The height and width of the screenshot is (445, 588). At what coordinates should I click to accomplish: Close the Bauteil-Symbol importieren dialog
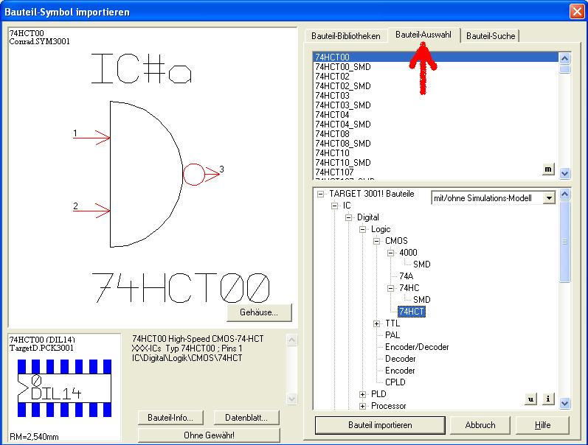[x=576, y=11]
